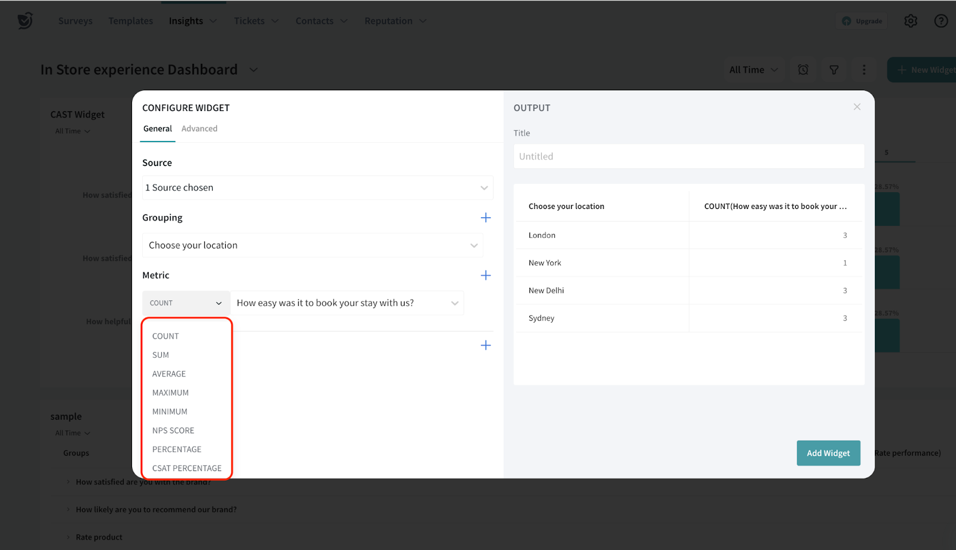Click the schedule clock icon in dashboard toolbar
This screenshot has height=550, width=956.
pyautogui.click(x=803, y=70)
